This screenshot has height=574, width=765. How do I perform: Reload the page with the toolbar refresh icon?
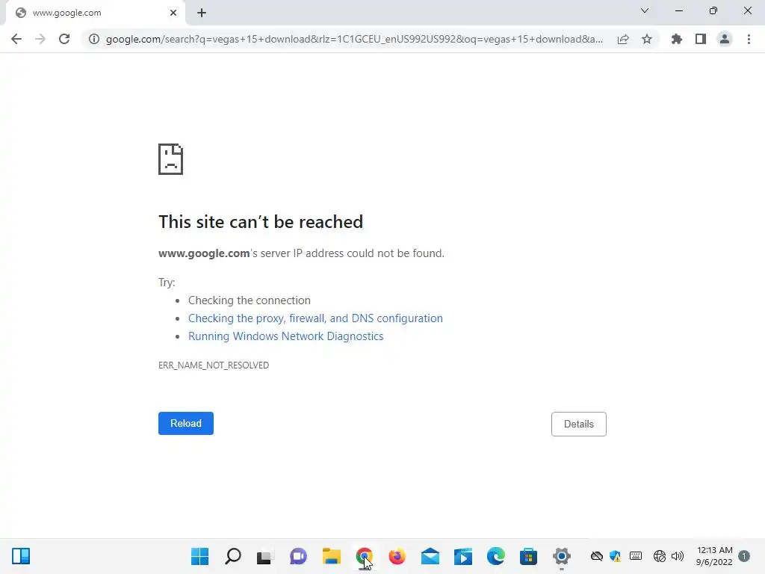click(64, 39)
